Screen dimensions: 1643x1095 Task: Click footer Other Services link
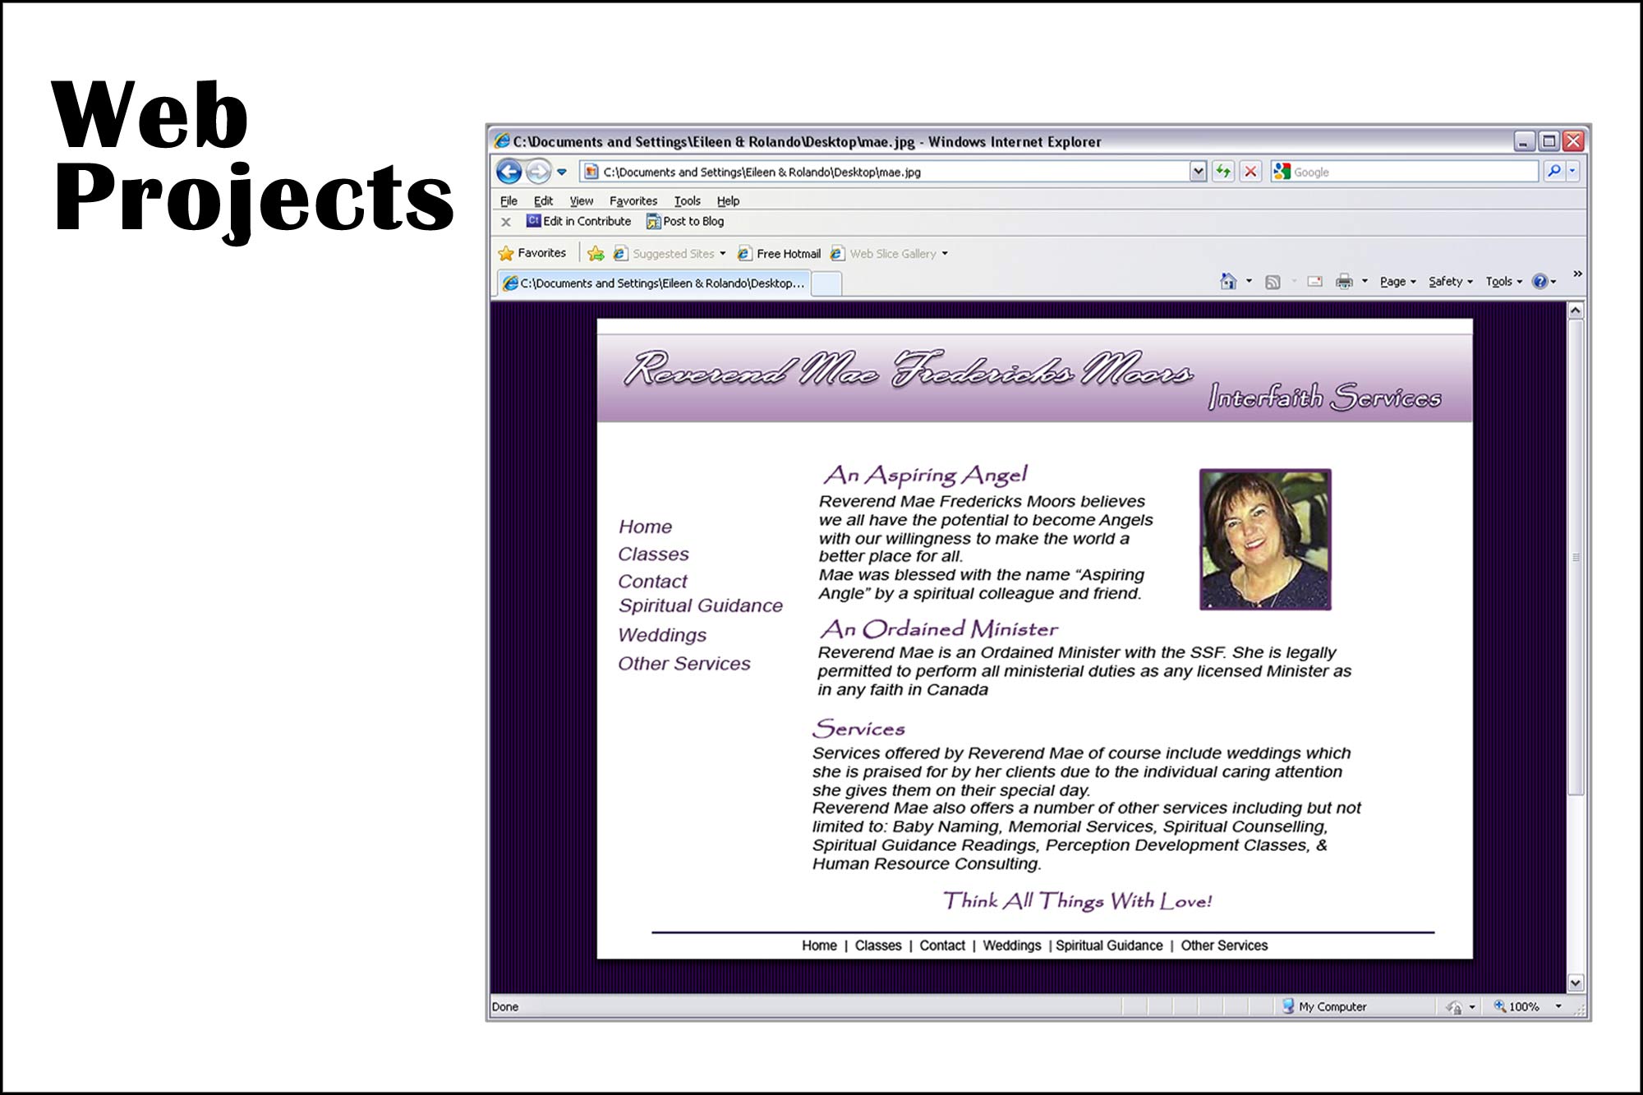click(1224, 945)
